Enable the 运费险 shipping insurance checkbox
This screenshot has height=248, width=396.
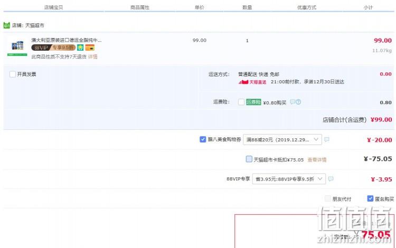tap(241, 102)
